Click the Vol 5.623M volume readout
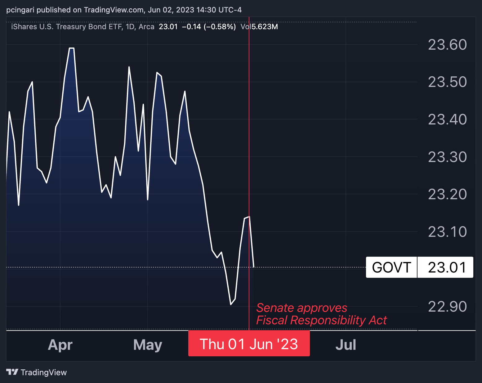Screen dimensions: 482x383 point(259,27)
